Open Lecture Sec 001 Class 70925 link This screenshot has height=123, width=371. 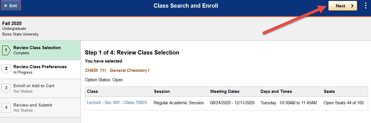click(117, 103)
